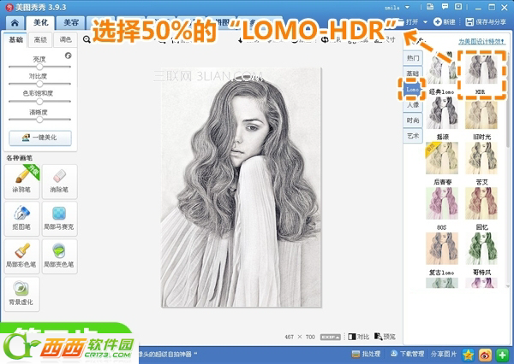Select the 抠图笔 cutout pen tool
The image size is (514, 364).
point(22,219)
